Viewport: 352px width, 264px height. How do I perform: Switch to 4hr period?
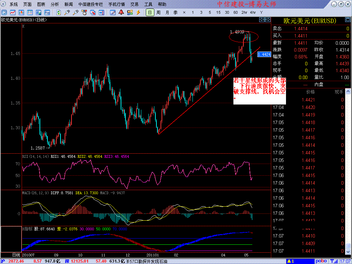point(253,13)
